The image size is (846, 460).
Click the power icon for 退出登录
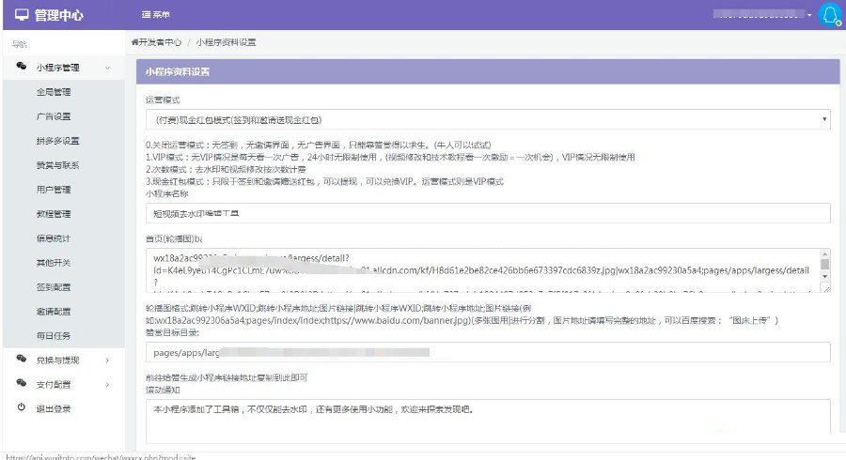coord(21,407)
